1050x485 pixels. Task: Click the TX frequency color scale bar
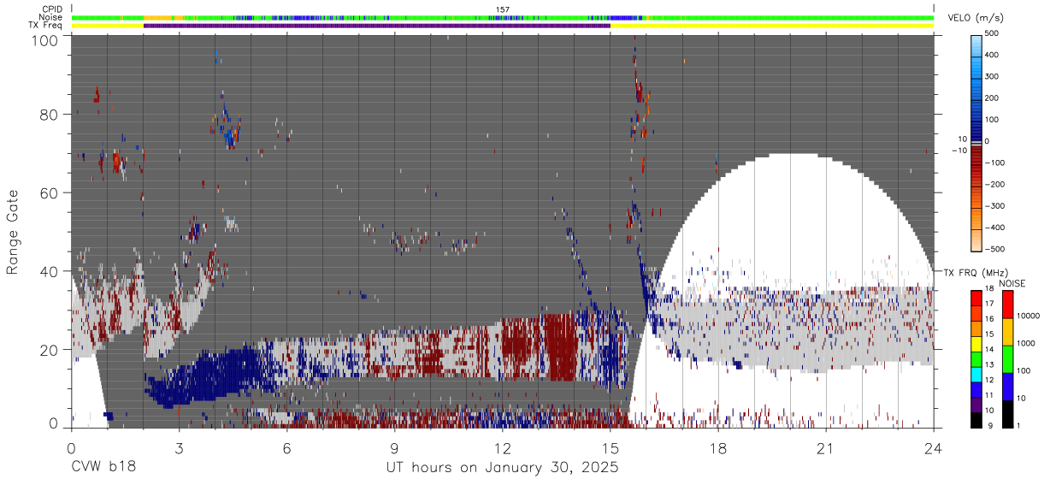976,358
